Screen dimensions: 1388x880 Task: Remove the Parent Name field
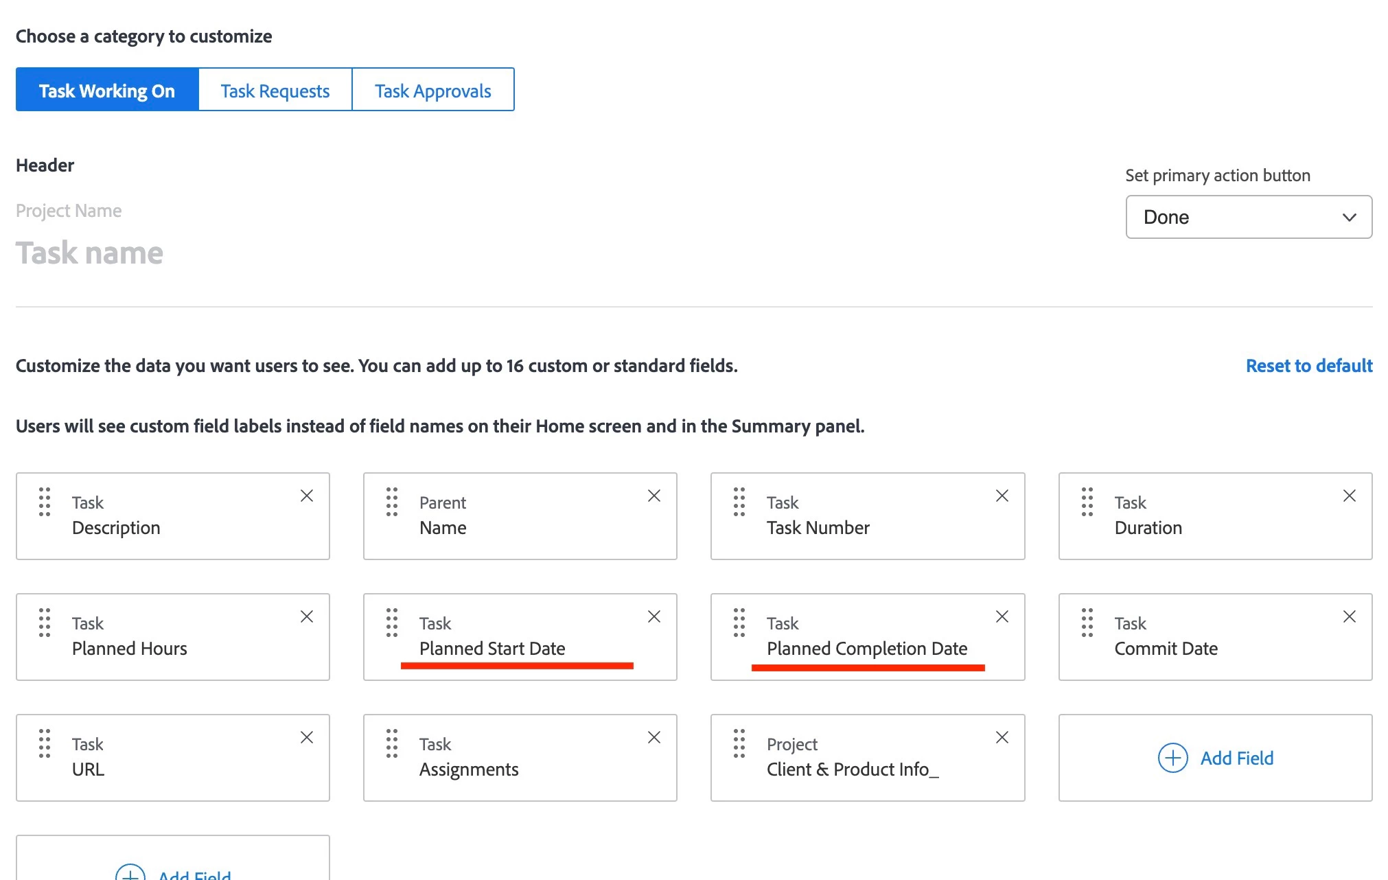click(654, 496)
